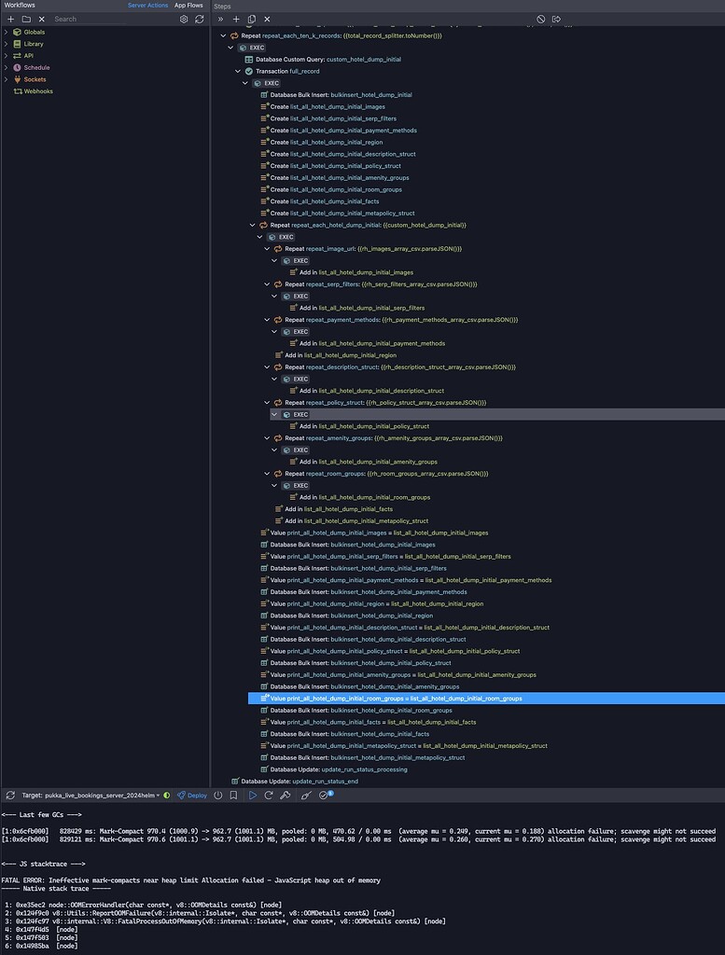The image size is (725, 955).
Task: Click the power icon next to Deploy
Action: [x=217, y=796]
